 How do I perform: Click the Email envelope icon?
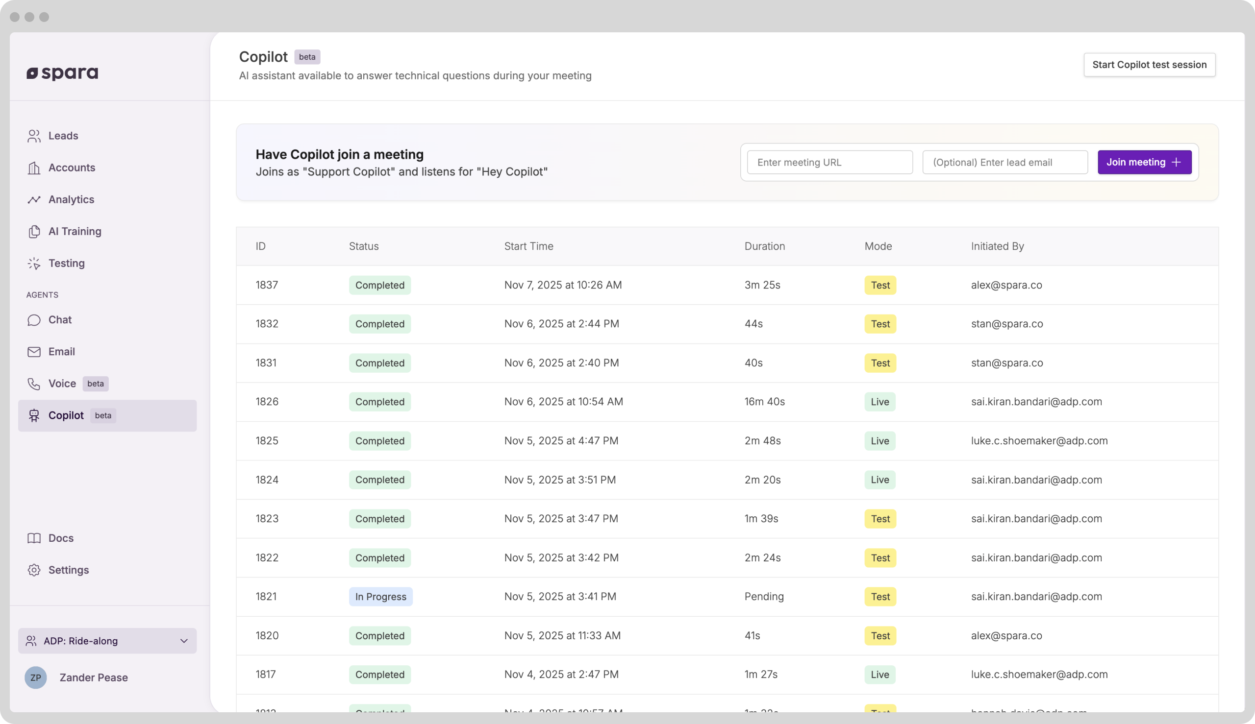(x=34, y=352)
